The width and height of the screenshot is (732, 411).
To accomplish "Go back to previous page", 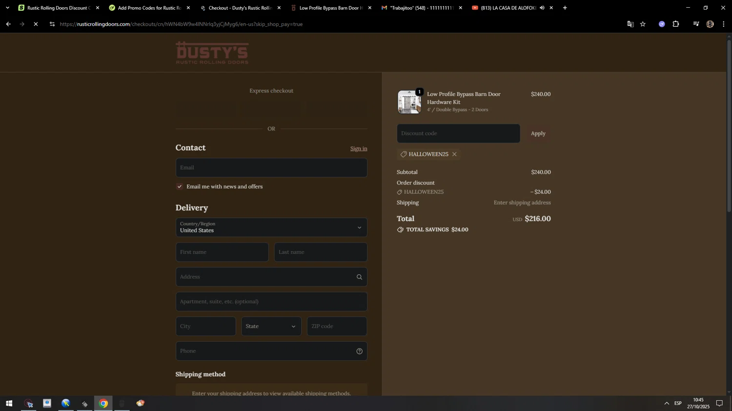I will click(8, 24).
